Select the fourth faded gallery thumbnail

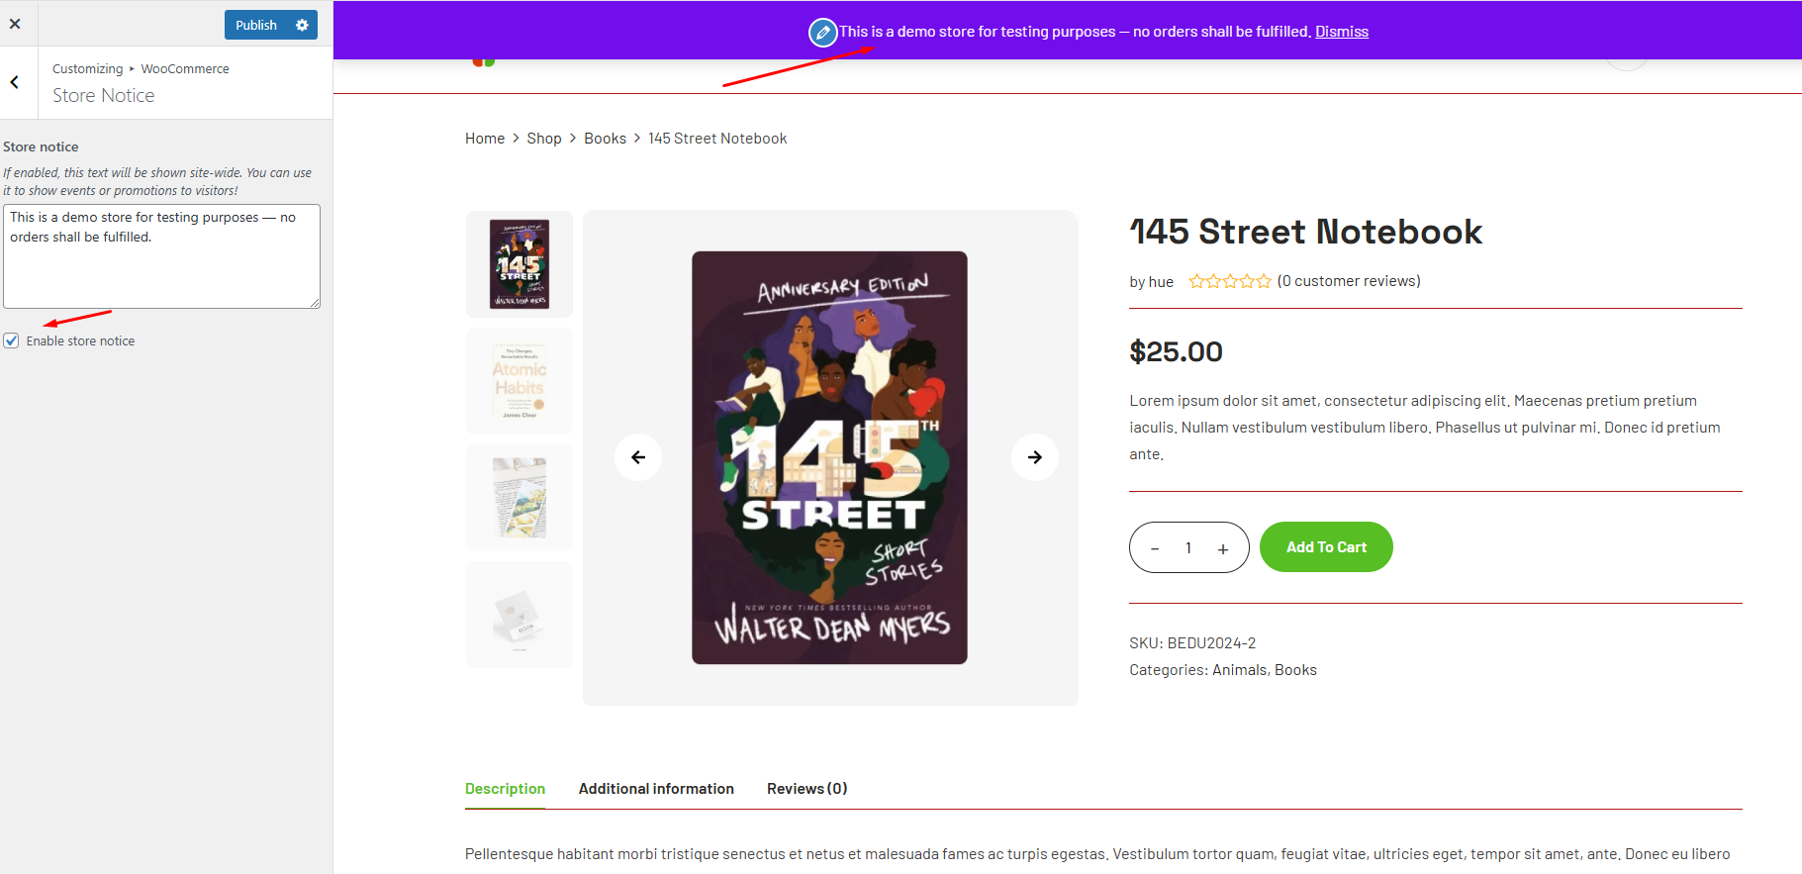click(520, 615)
